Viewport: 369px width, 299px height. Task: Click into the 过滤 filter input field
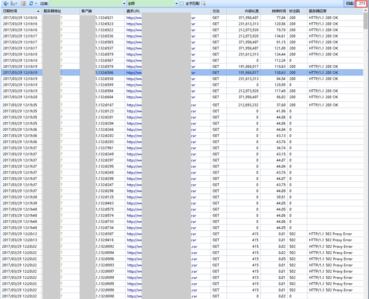pyautogui.click(x=85, y=4)
